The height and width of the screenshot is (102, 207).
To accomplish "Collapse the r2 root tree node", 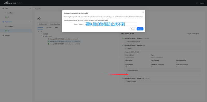I will [x=39, y=32].
